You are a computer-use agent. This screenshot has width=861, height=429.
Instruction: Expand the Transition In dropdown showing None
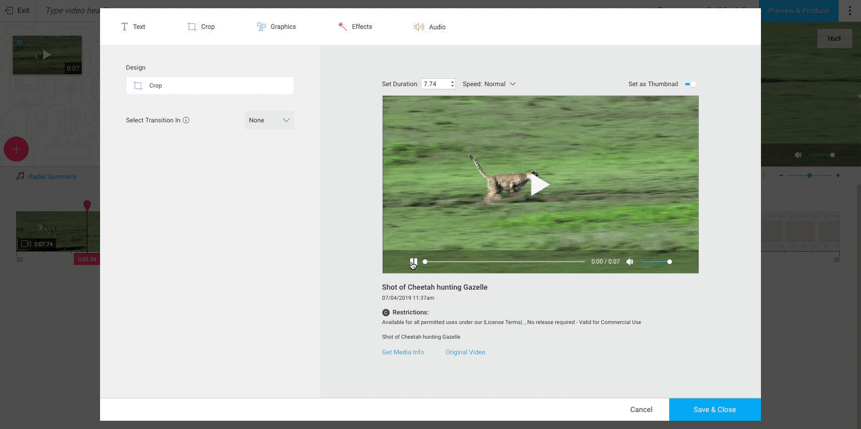(x=269, y=120)
